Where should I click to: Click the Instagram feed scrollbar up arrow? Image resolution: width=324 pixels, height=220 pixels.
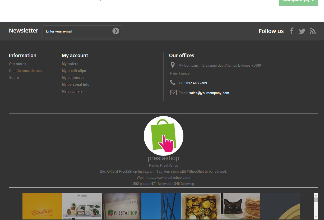pos(316,195)
